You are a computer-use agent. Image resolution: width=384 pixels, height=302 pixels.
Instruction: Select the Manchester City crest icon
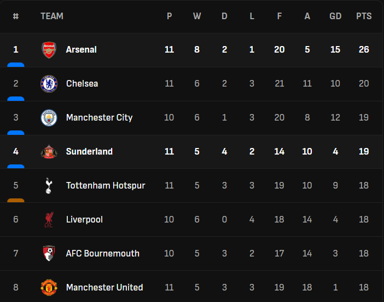[x=49, y=118]
